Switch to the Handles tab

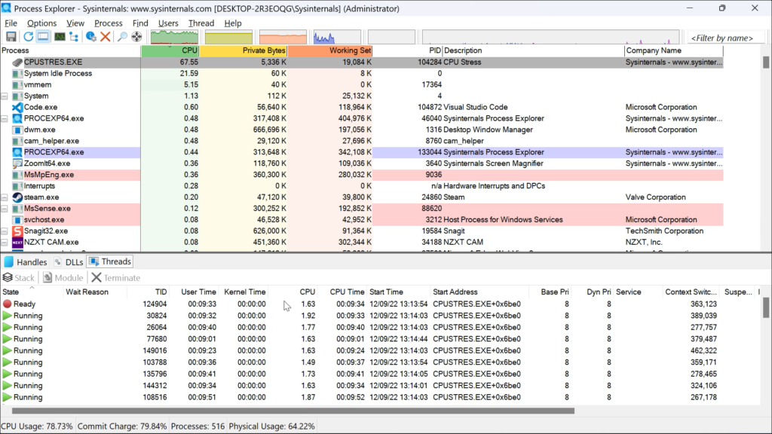pos(26,261)
